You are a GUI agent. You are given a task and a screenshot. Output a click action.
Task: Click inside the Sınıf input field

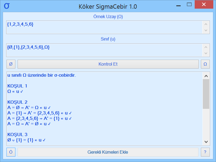tap(81, 49)
